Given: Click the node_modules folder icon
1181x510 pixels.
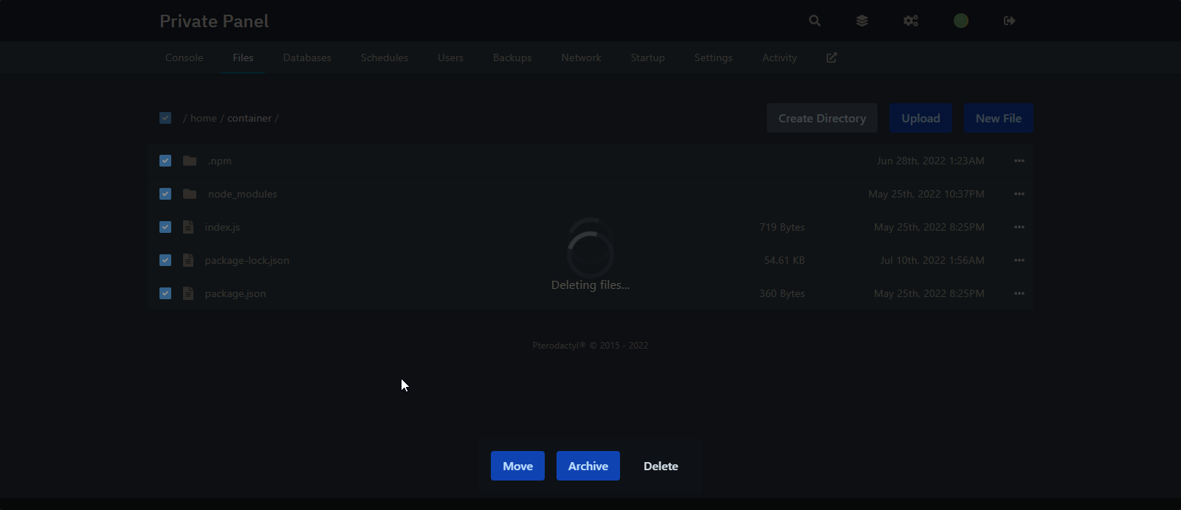Looking at the screenshot, I should pos(190,194).
